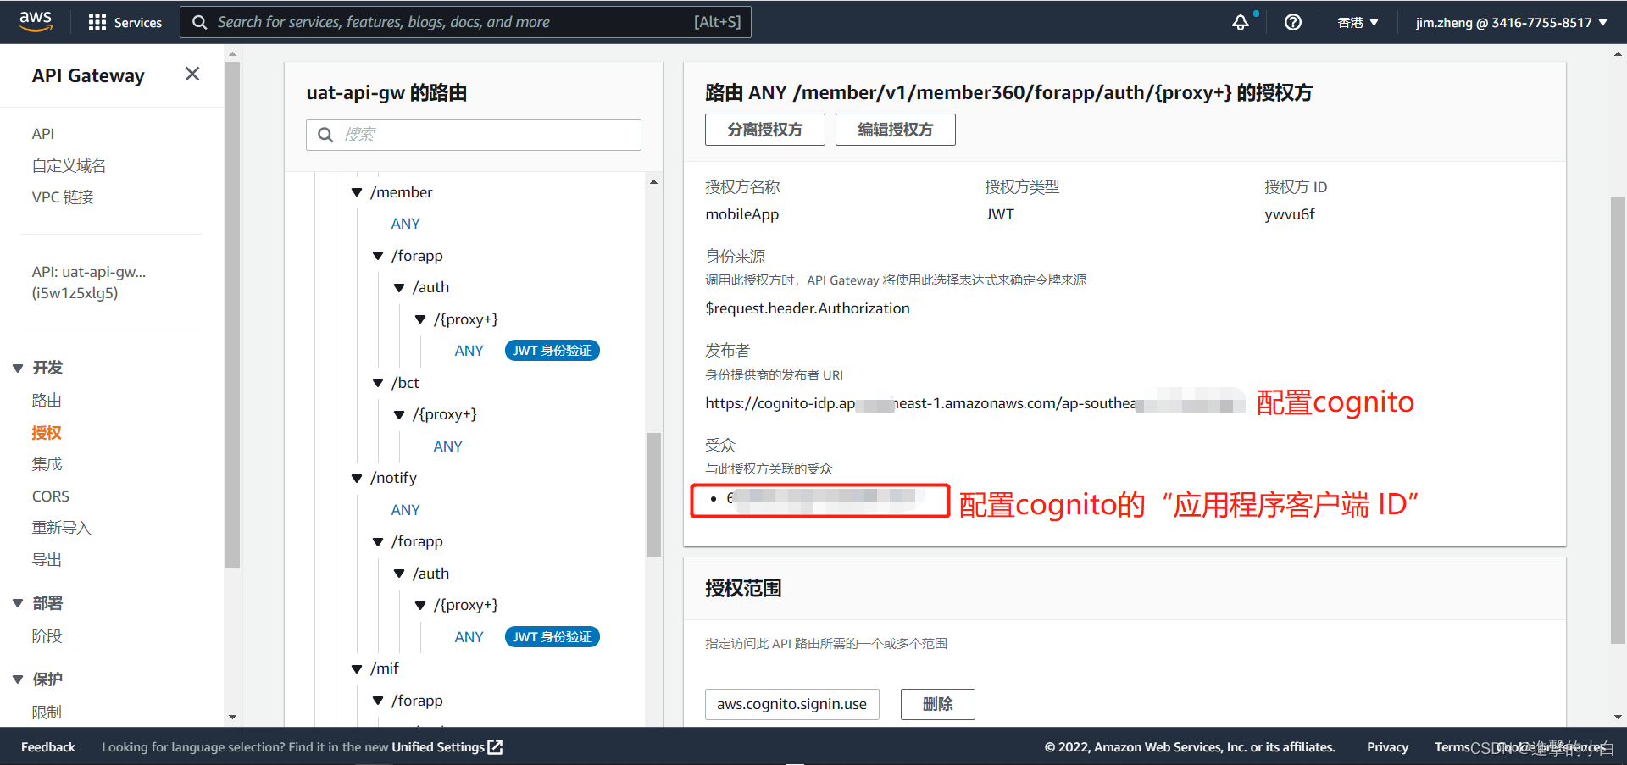1627x765 pixels.
Task: Open 限制 in the sidebar
Action: (x=47, y=712)
